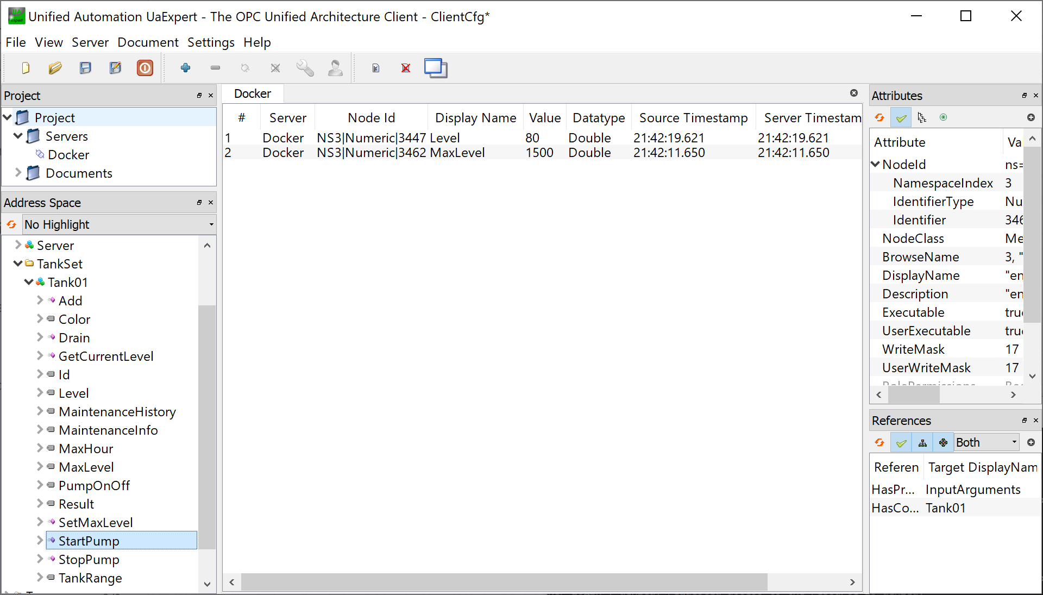Open the No Highlight dropdown
Screen dimensions: 1043x595
pos(118,224)
